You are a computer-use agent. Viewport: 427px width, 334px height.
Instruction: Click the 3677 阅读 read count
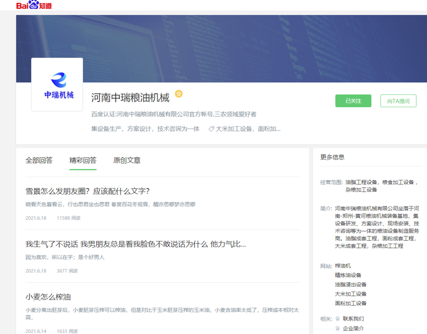pos(67,271)
